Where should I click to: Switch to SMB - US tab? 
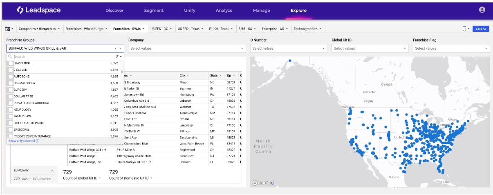tap(248, 29)
